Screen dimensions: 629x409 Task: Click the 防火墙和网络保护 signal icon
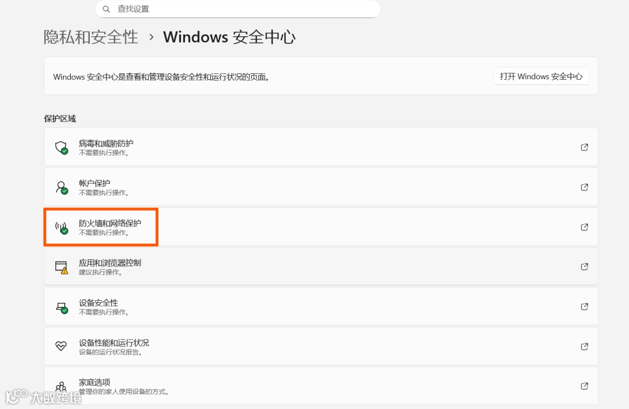point(61,228)
